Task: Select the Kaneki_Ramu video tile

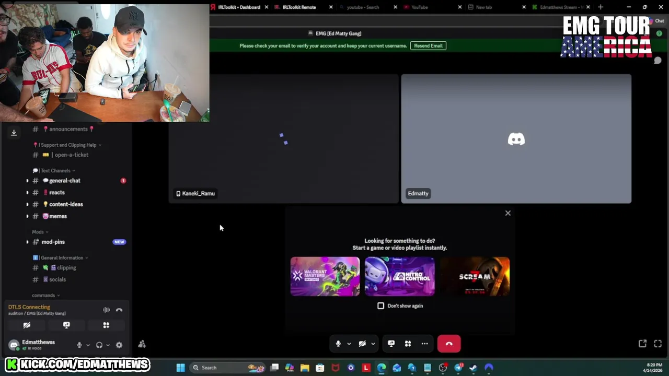Action: pos(283,138)
